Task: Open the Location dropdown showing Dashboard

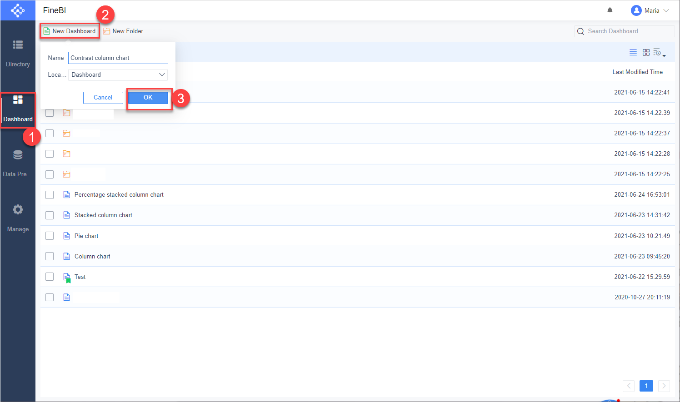Action: (x=118, y=74)
